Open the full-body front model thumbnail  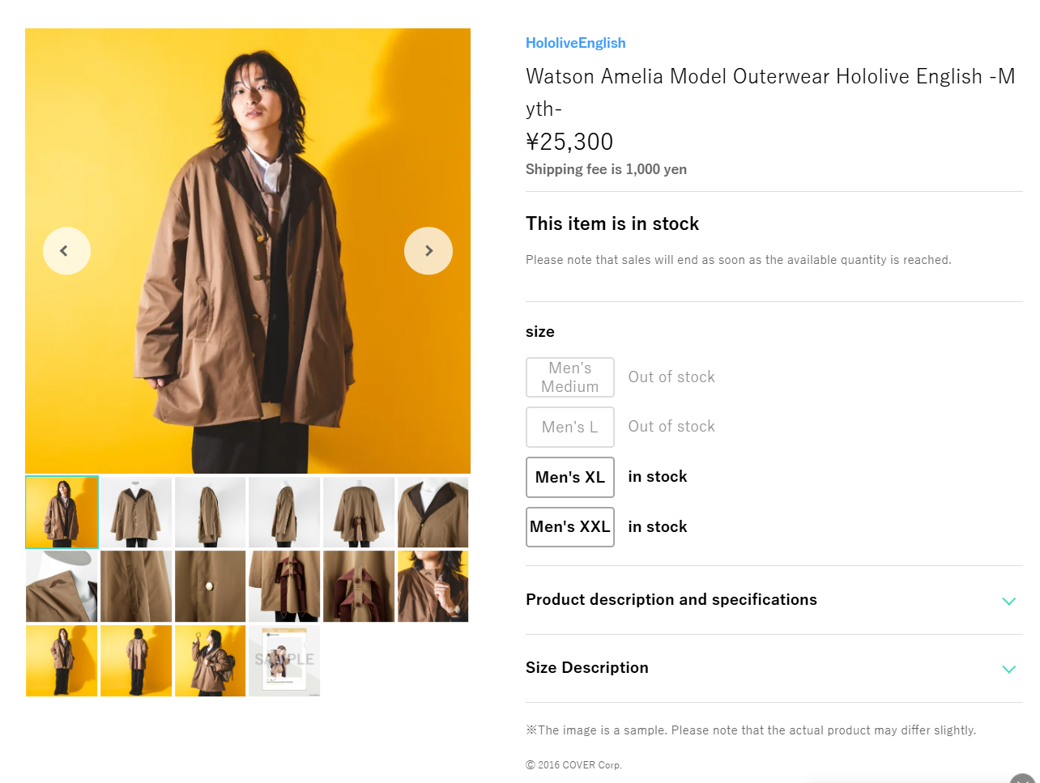tap(62, 661)
